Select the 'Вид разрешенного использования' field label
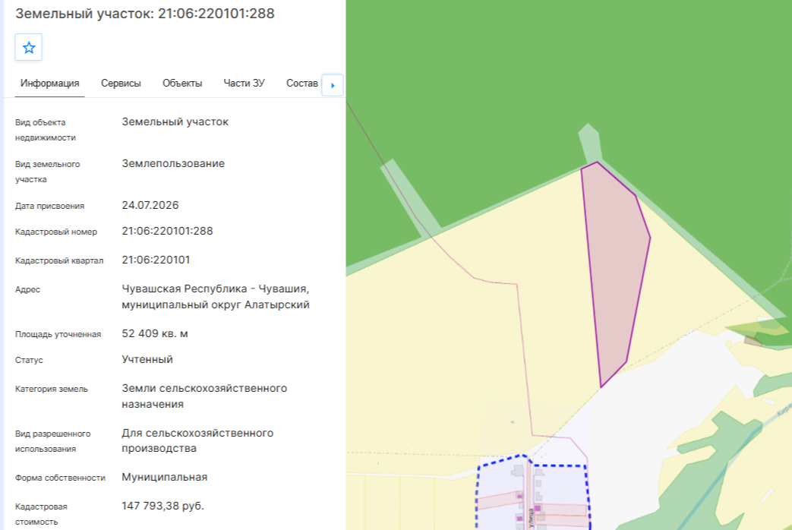Image resolution: width=792 pixels, height=530 pixels. (x=52, y=441)
